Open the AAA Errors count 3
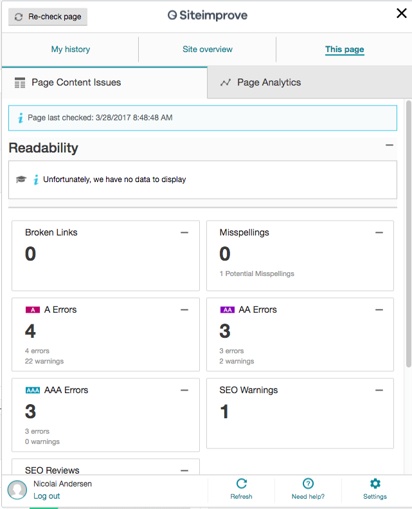This screenshot has width=412, height=509. 30,412
